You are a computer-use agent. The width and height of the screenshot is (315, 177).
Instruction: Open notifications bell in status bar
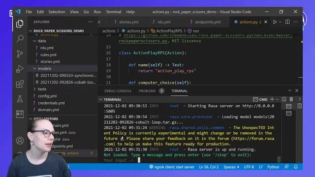point(296,167)
